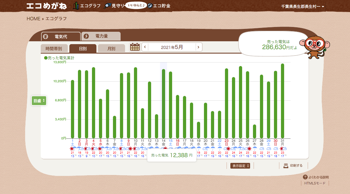Click the 2021年5月 date field
This screenshot has width=350, height=194.
[172, 47]
